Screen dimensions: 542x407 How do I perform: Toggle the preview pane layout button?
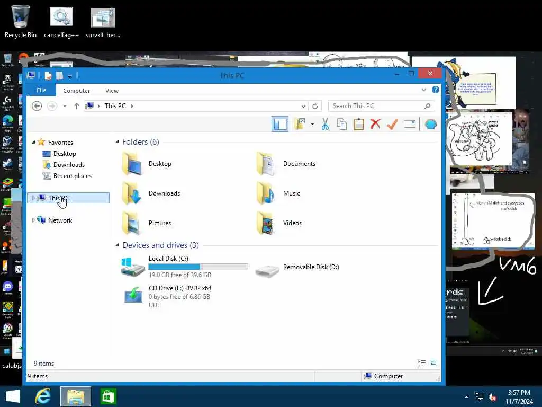pyautogui.click(x=279, y=124)
